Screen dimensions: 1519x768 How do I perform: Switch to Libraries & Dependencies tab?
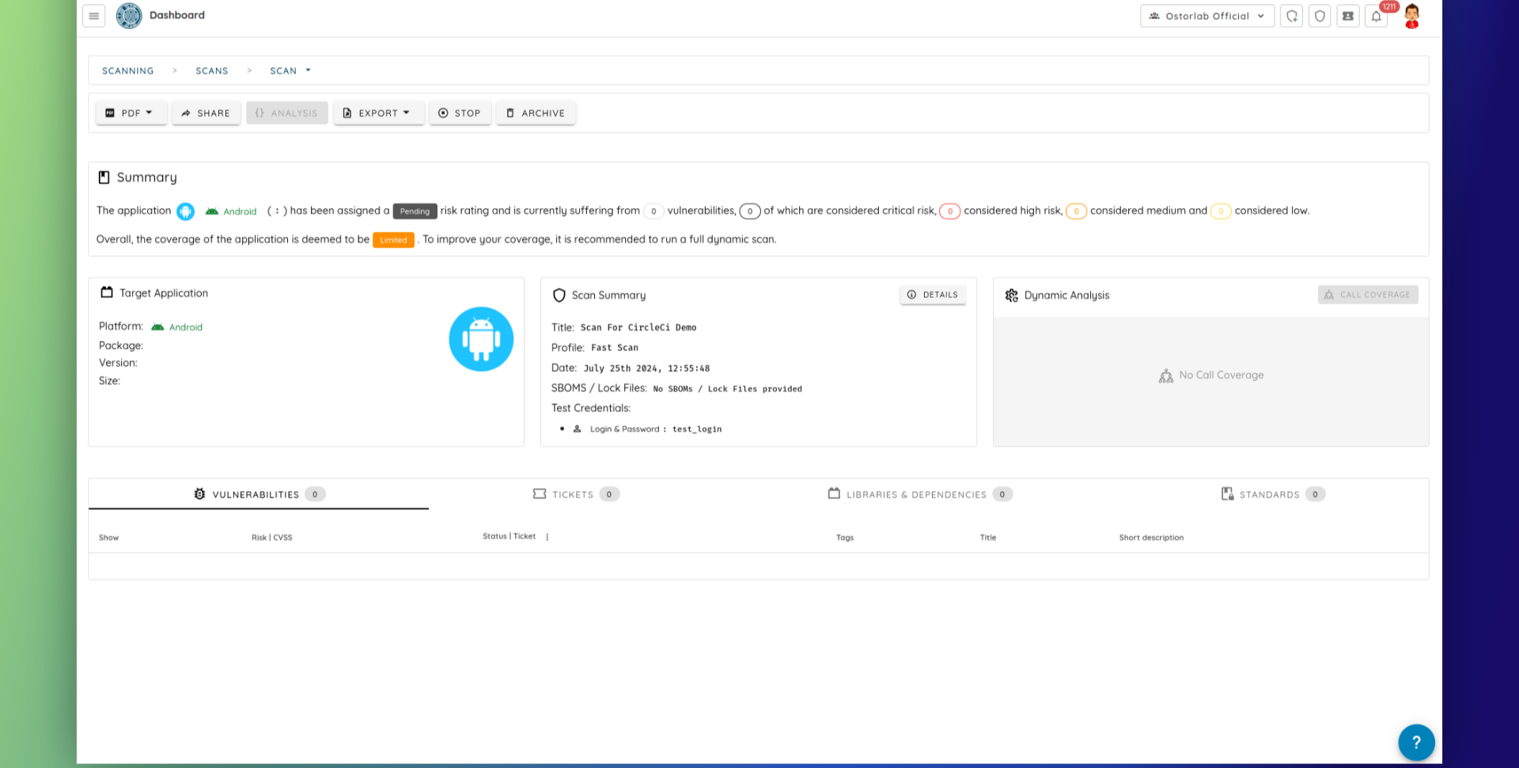tap(918, 494)
